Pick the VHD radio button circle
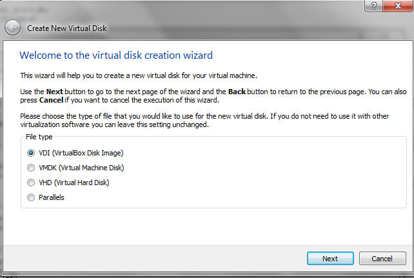Screen dimensions: 414x278 point(31,183)
